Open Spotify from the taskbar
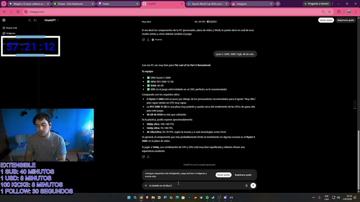Screen dimensions: 360x202 point(207,198)
